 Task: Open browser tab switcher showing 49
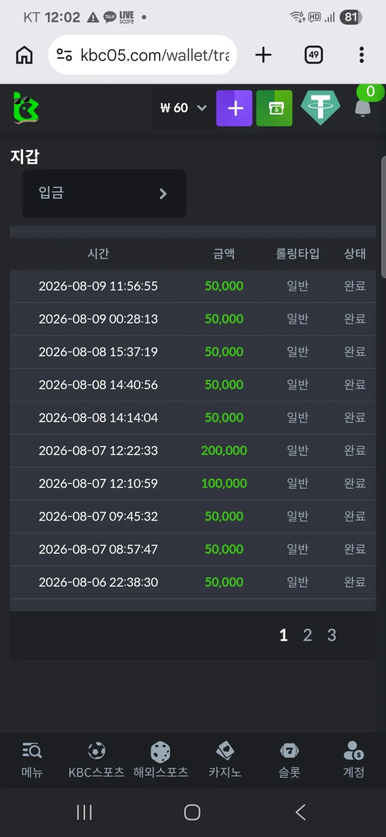(314, 55)
